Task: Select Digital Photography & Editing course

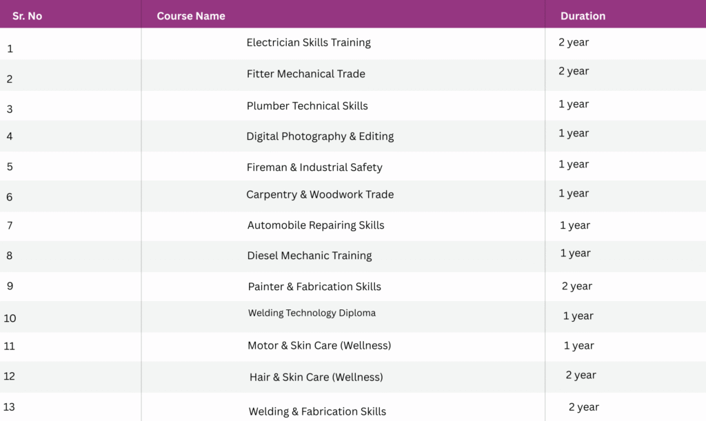Action: point(320,136)
